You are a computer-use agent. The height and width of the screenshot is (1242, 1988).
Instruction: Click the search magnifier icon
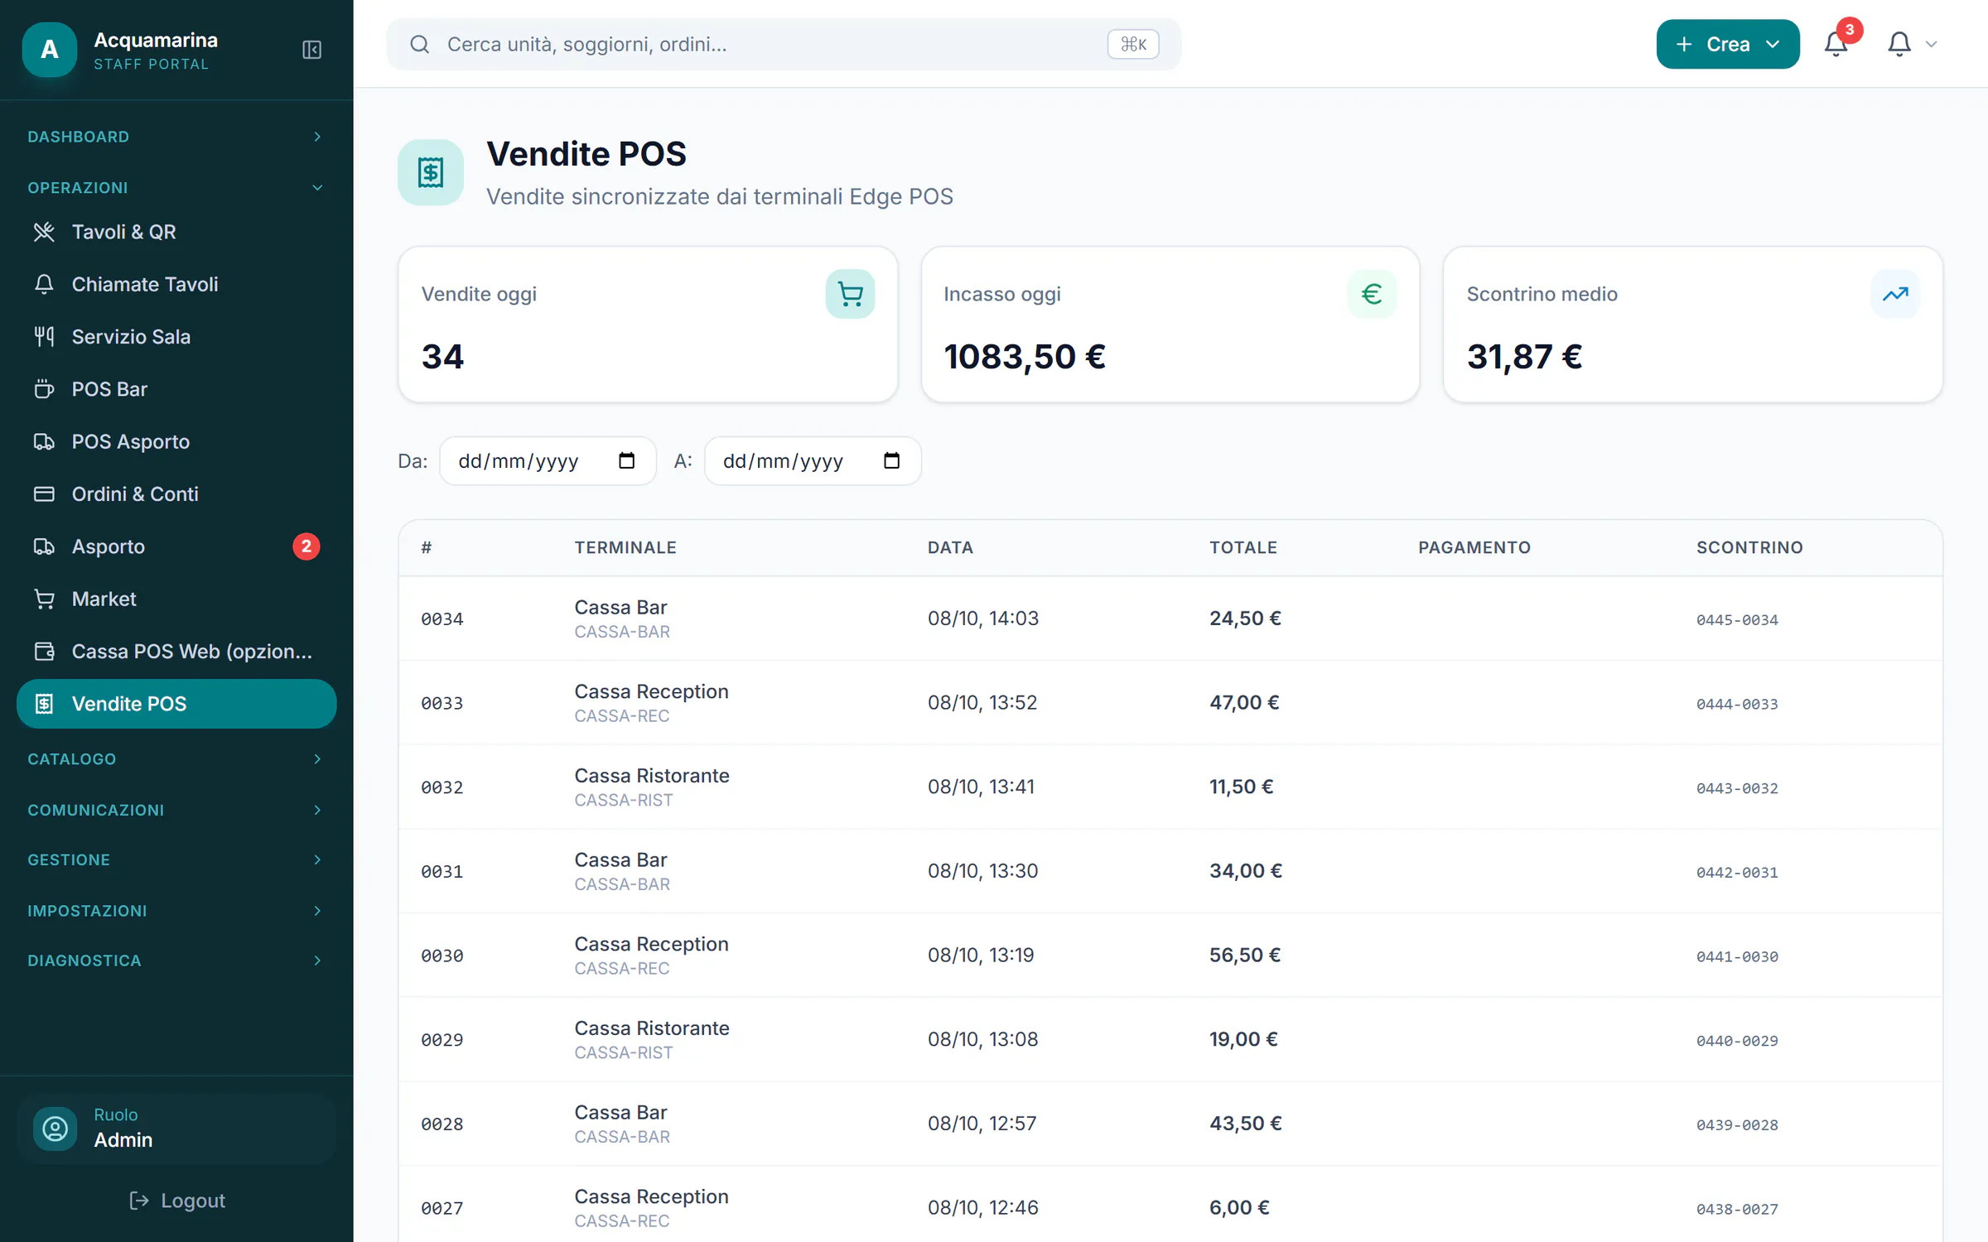point(420,44)
